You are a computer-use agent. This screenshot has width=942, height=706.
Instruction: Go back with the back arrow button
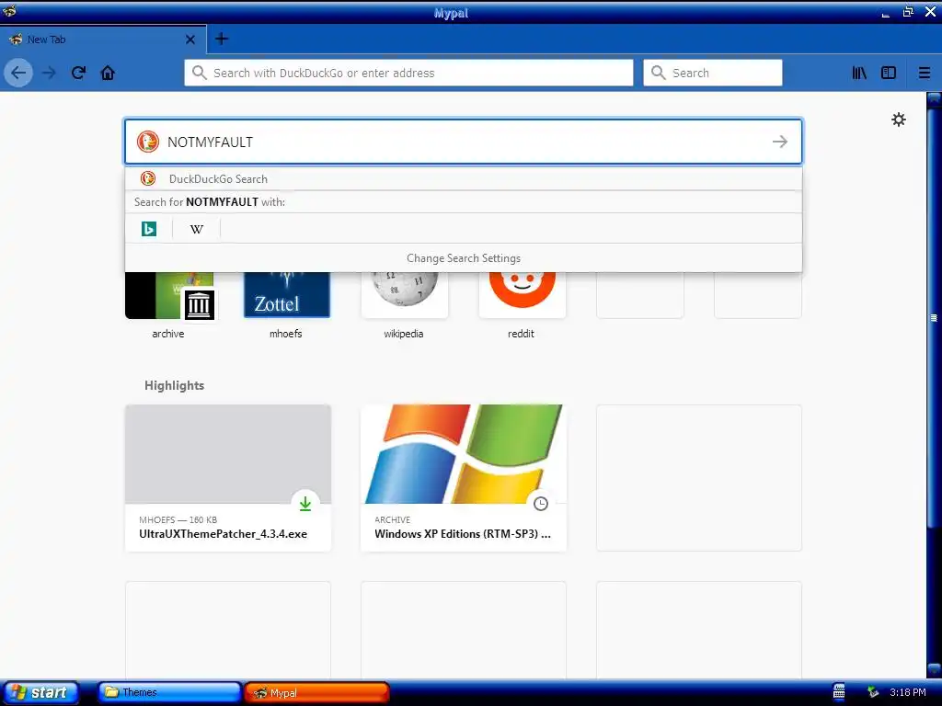tap(18, 73)
